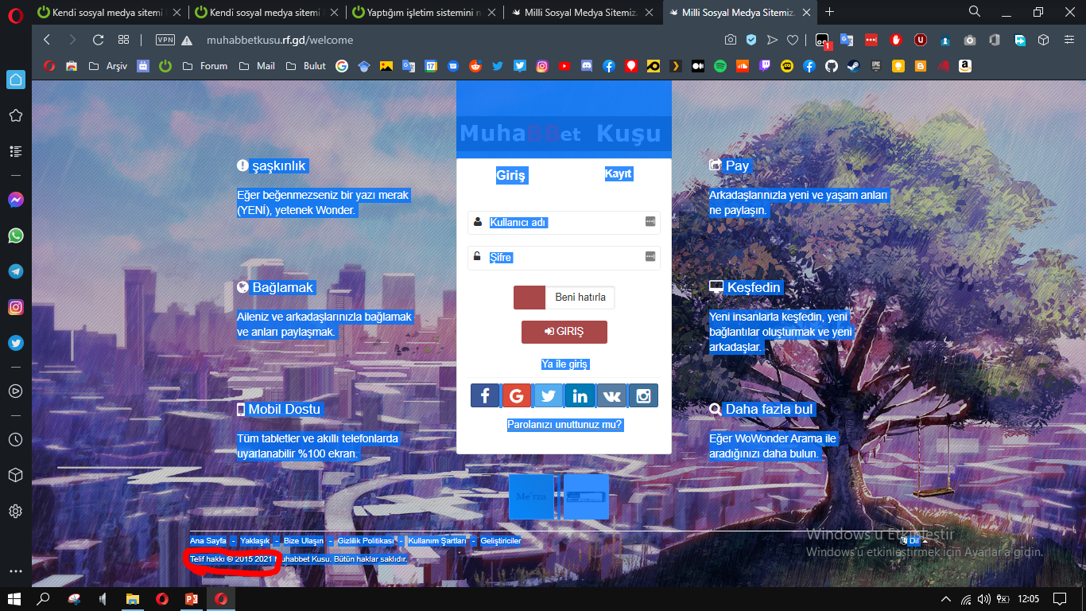1086x611 pixels.
Task: Expand the Mail bookmarks folder
Action: pos(257,66)
